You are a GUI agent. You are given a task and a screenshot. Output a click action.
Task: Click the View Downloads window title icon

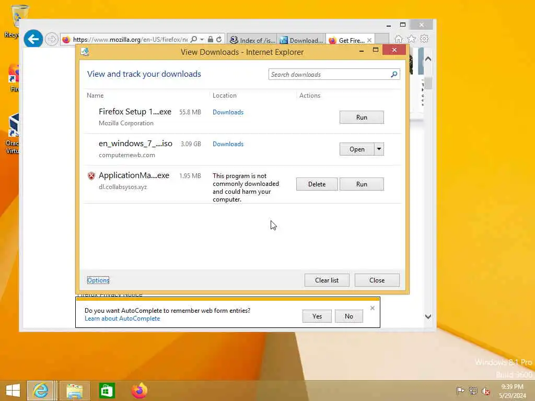(x=85, y=52)
